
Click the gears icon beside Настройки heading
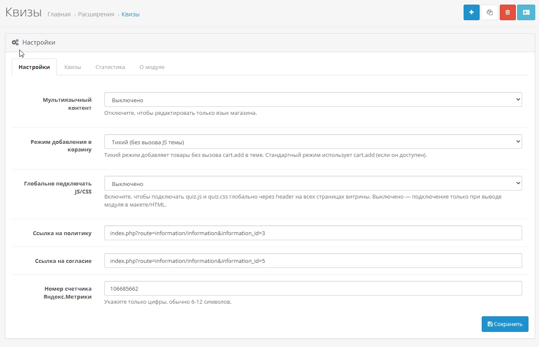coord(15,42)
